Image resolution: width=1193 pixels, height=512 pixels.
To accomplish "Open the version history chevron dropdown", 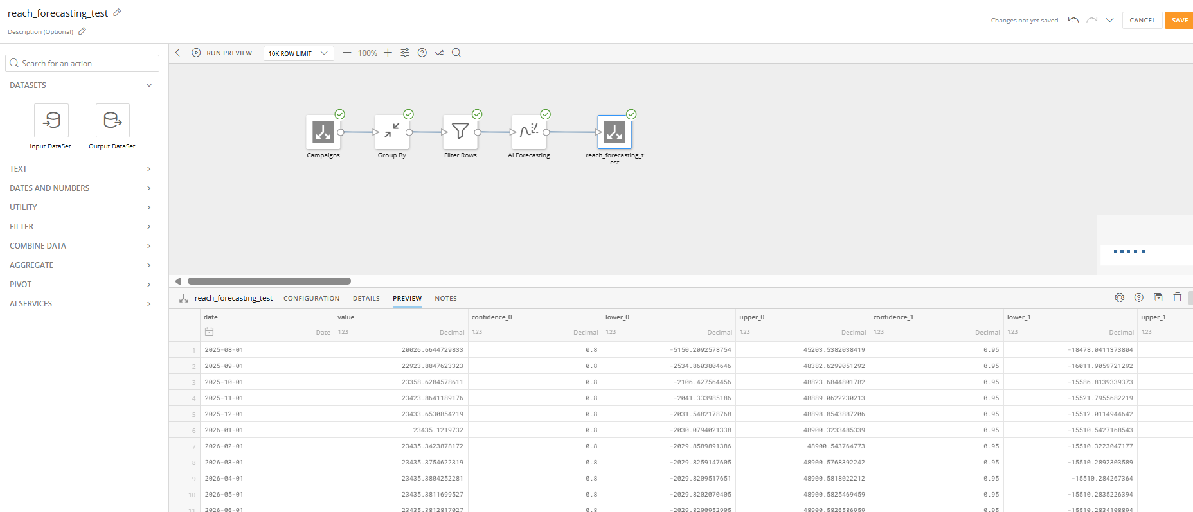I will pos(1109,20).
